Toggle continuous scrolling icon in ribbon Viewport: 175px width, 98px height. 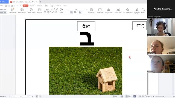[80, 12]
